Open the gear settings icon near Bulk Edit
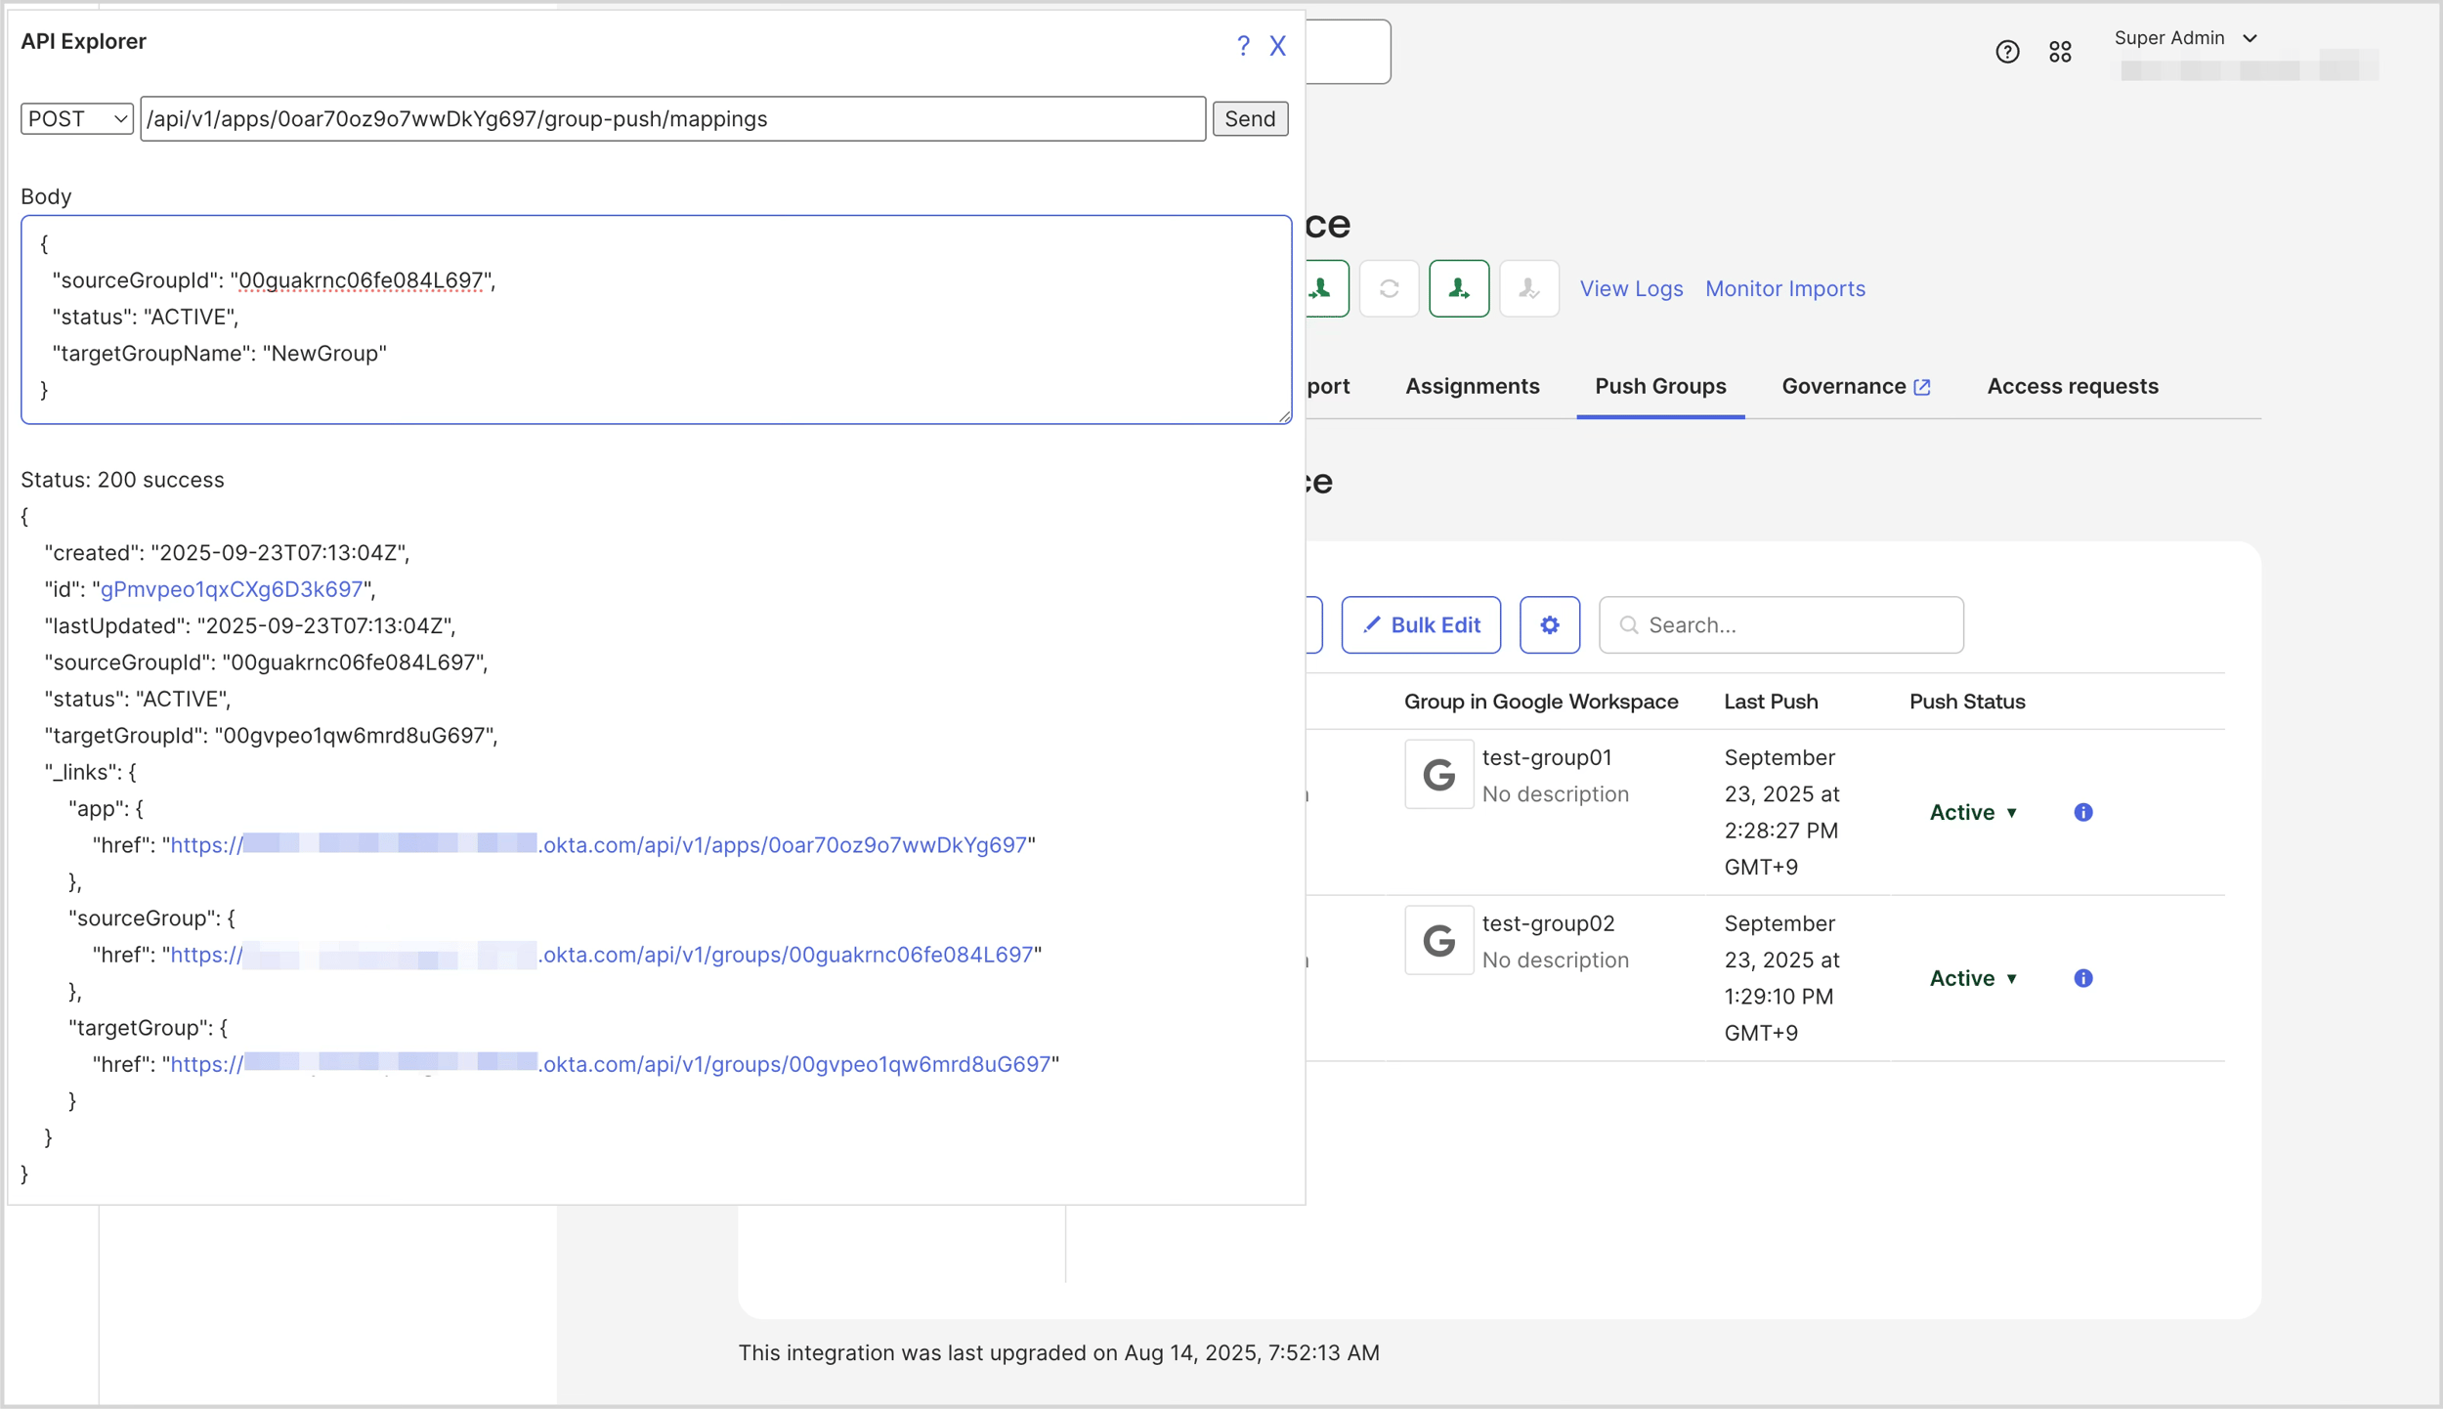 point(1549,624)
